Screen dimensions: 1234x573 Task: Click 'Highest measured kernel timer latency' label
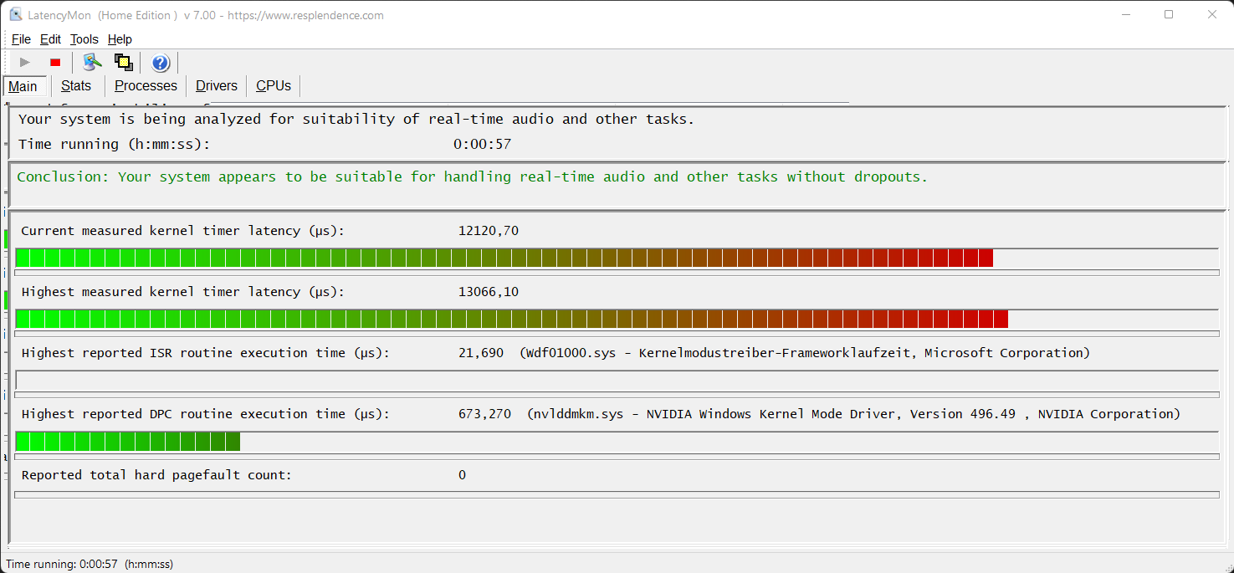[182, 292]
